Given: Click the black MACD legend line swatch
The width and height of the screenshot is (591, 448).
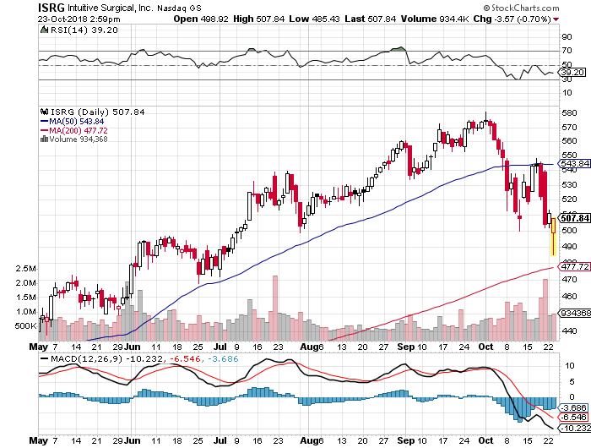Looking at the screenshot, I should point(45,358).
